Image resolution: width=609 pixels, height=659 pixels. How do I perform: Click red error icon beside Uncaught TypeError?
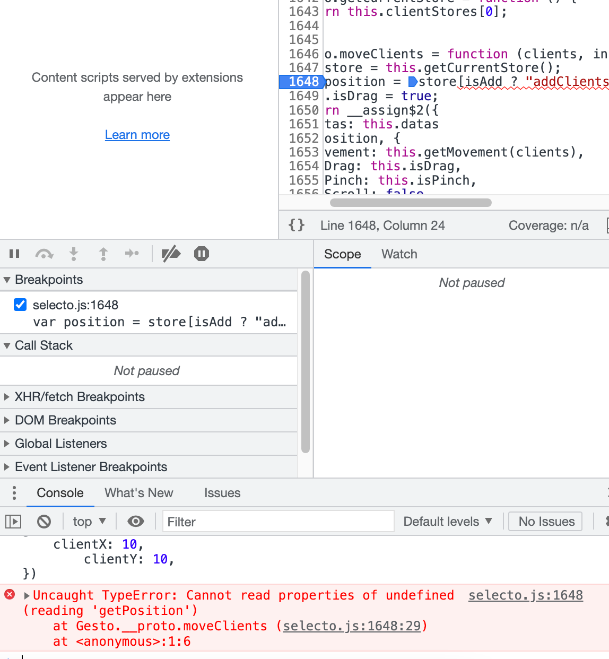tap(10, 594)
